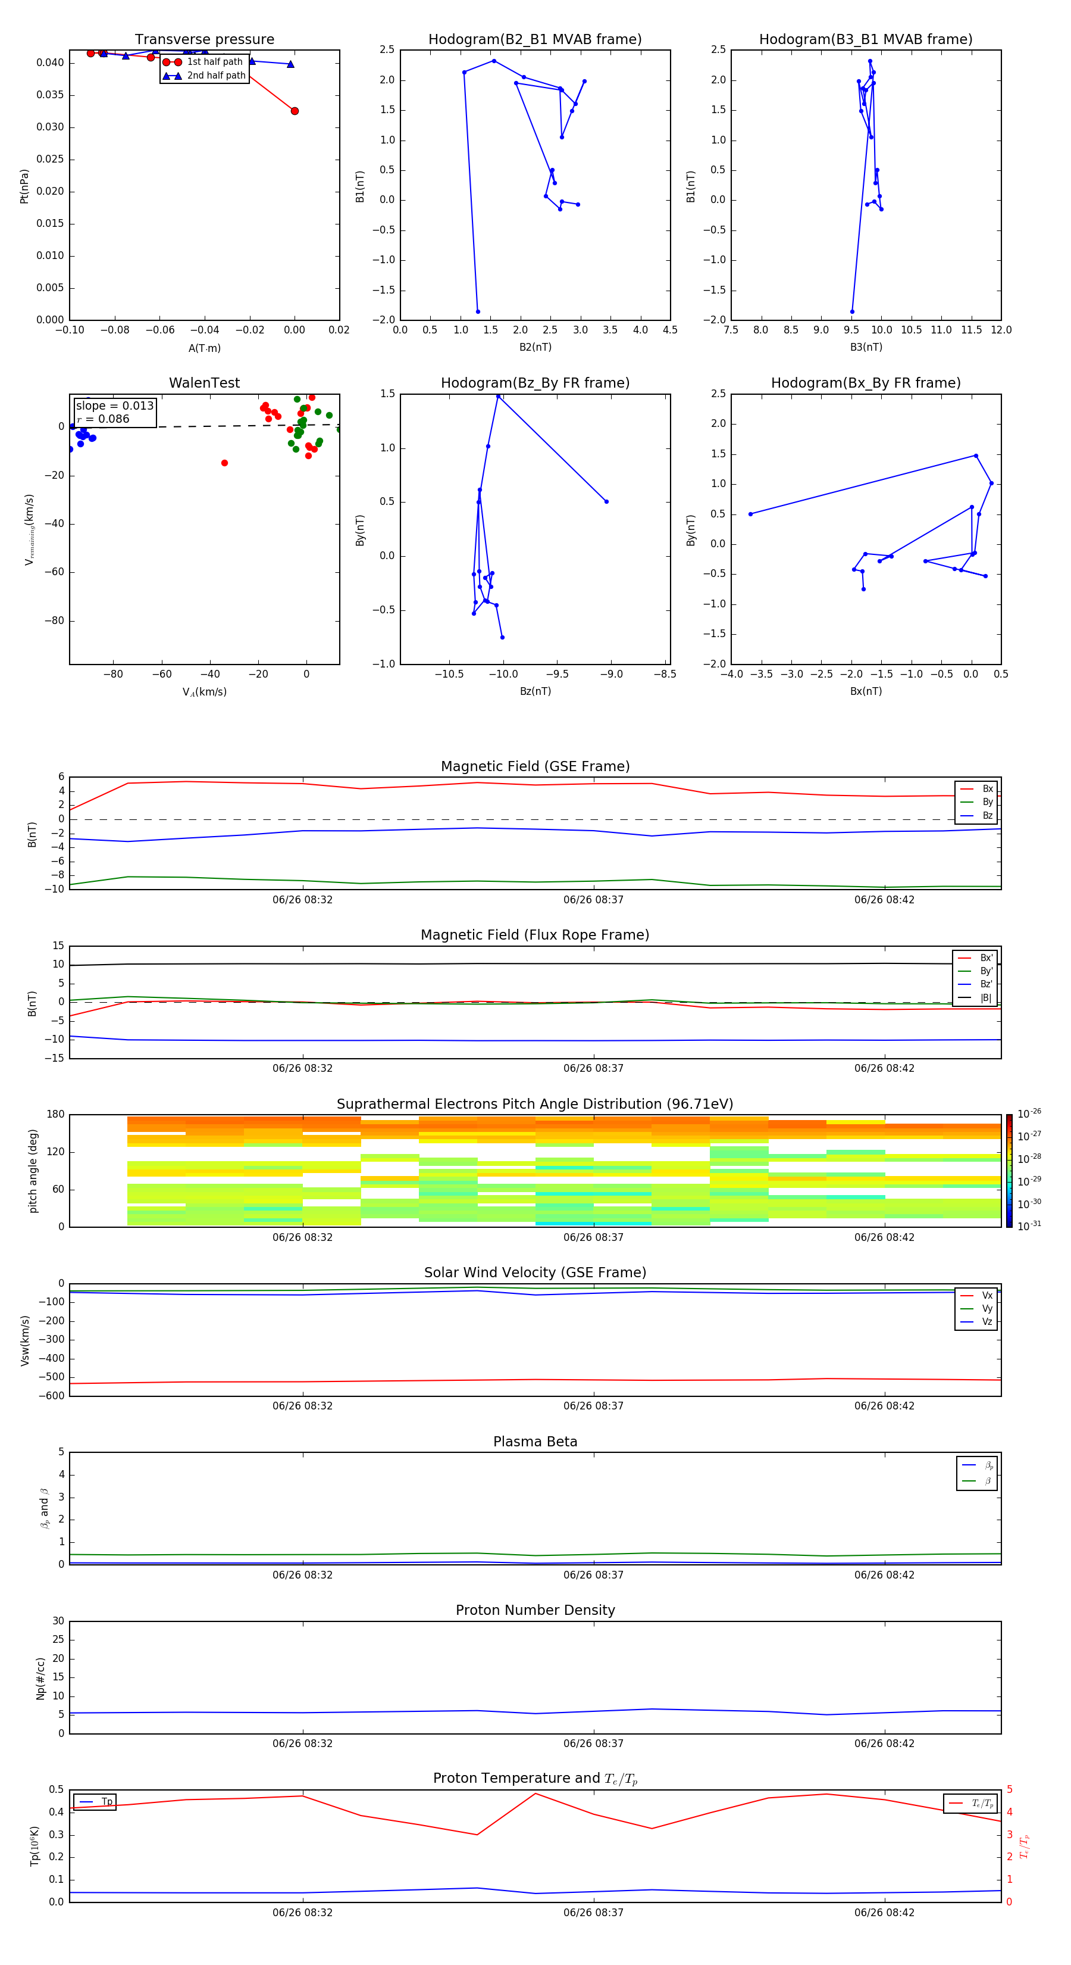Click the |B| legend entry in flux rope plot
The image size is (1071, 1965).
(x=975, y=998)
